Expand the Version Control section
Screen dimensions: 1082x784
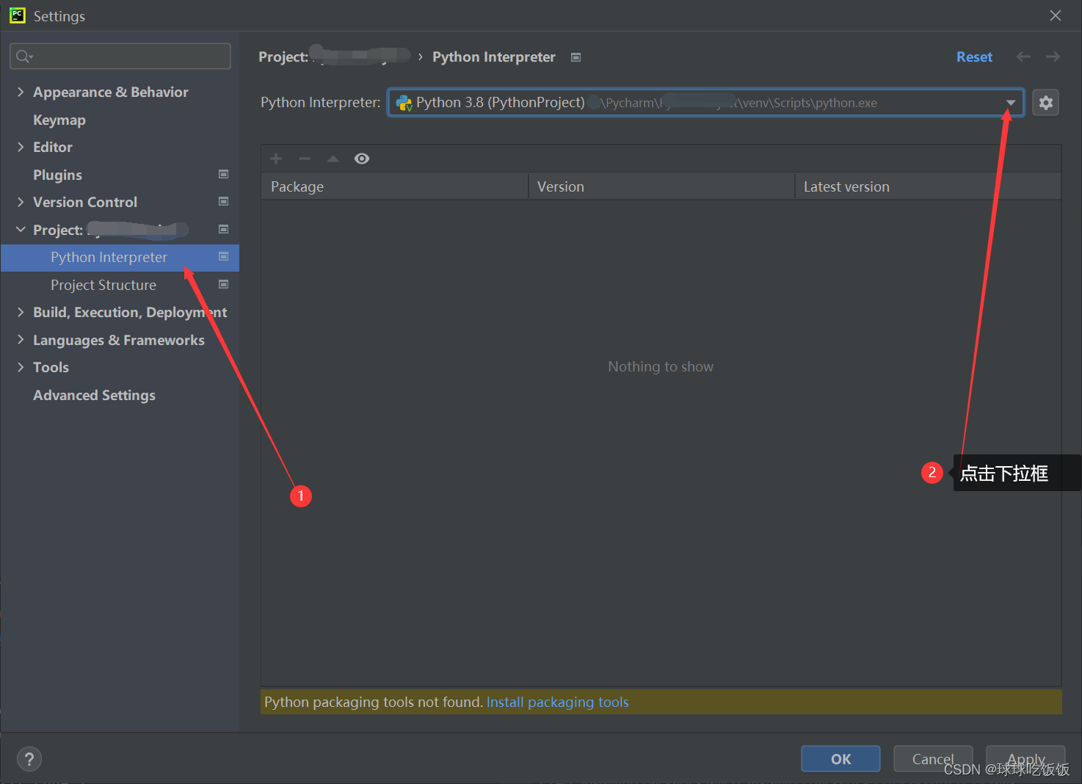pos(21,202)
